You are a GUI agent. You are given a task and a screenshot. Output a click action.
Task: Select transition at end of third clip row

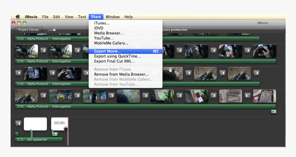(x=256, y=73)
